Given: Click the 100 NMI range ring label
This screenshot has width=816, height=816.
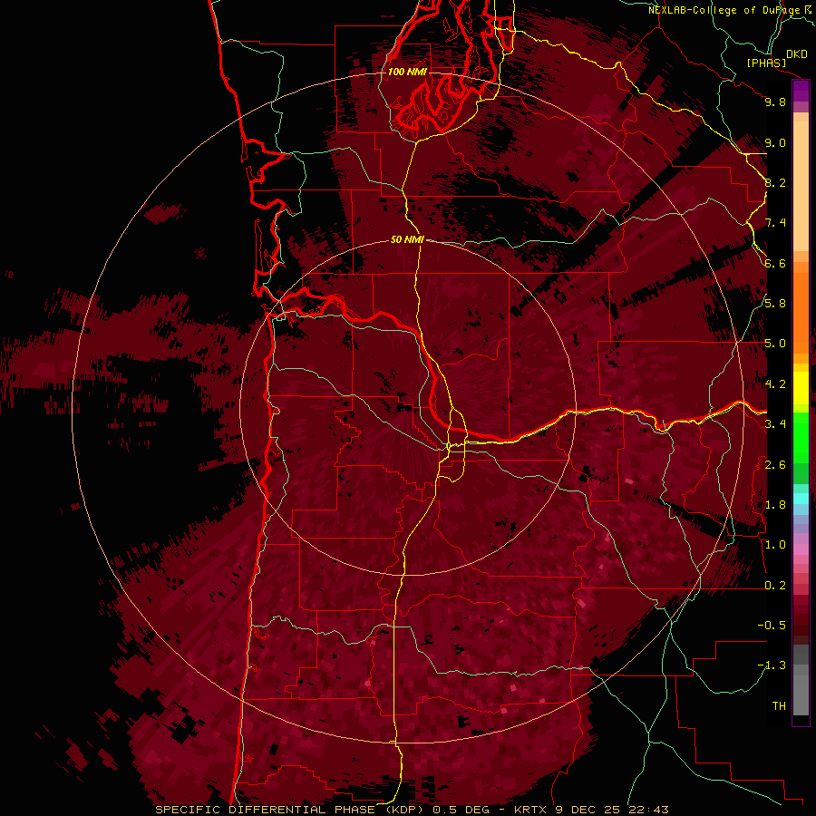Looking at the screenshot, I should coord(407,72).
